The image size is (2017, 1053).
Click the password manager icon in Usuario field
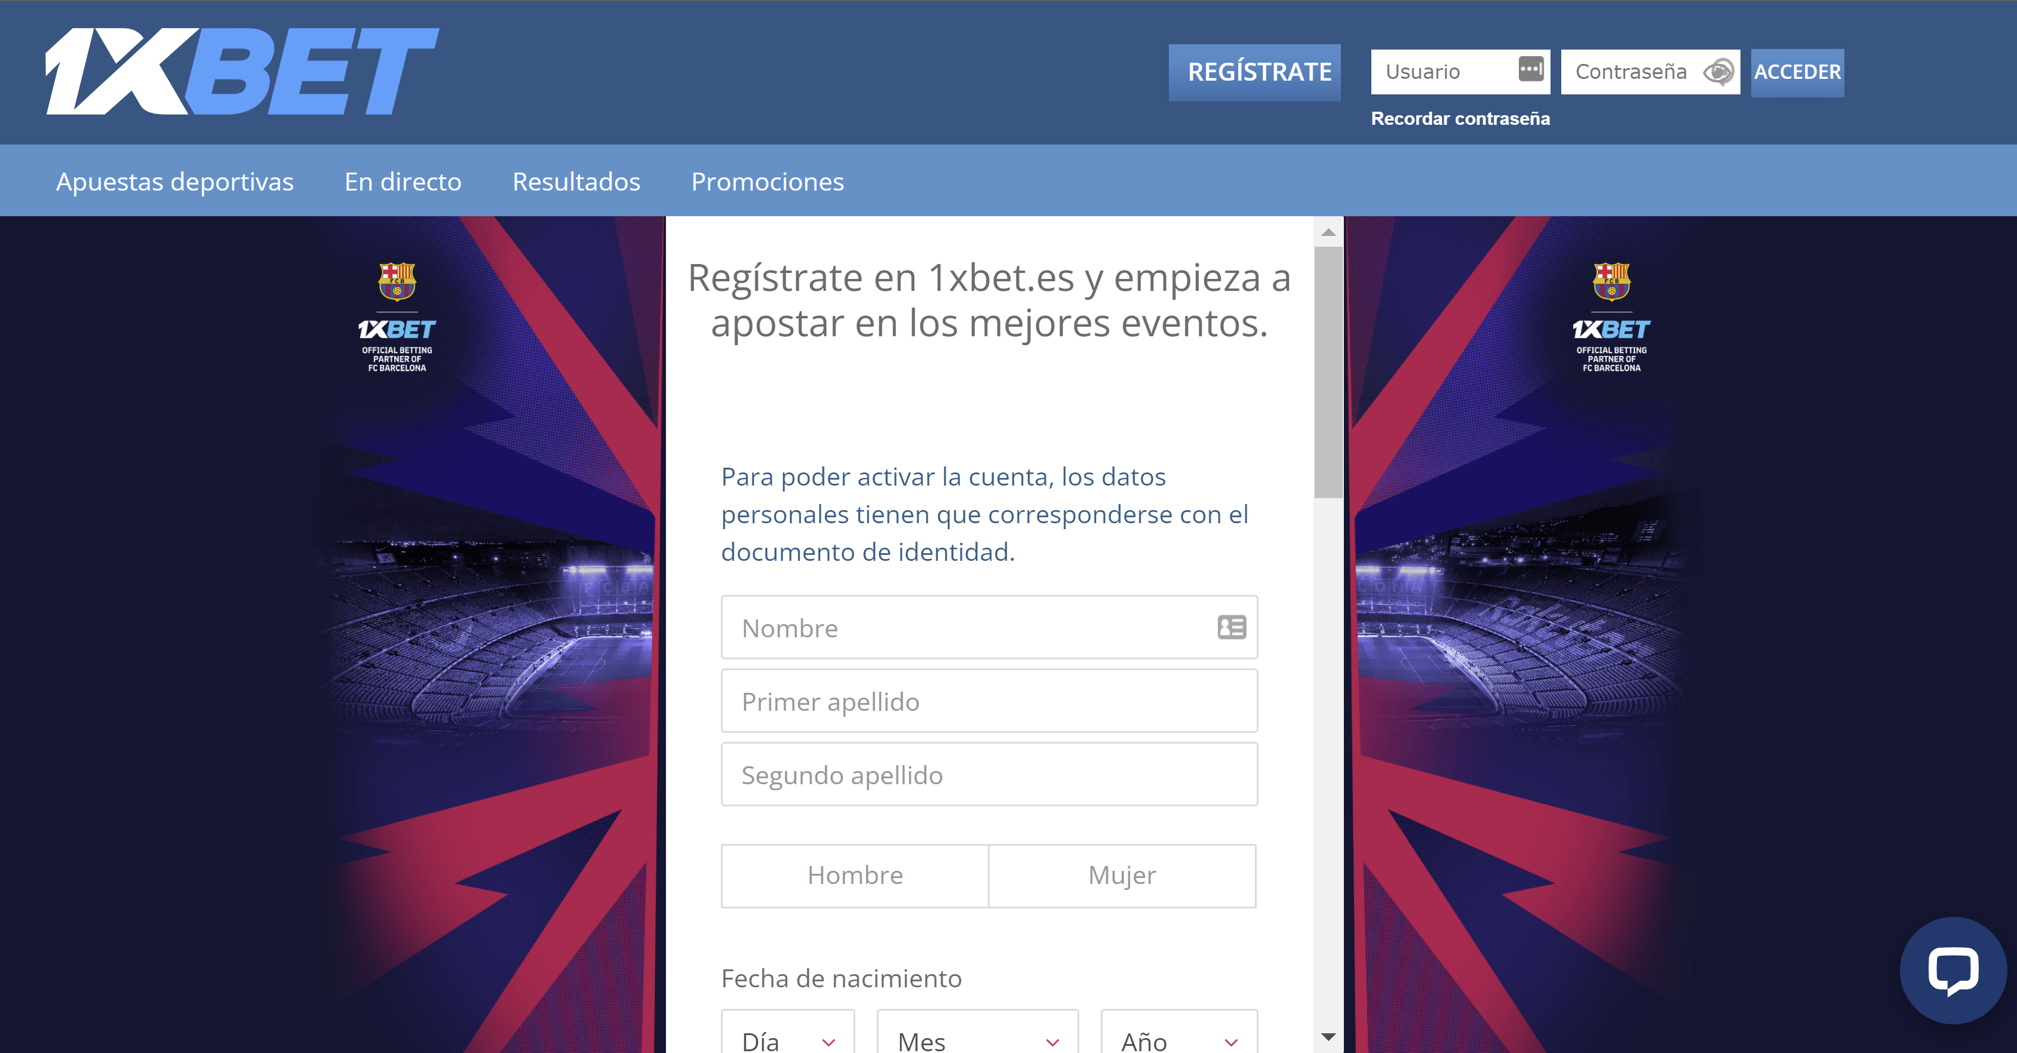click(x=1531, y=69)
